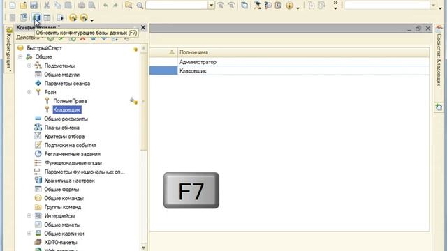
Task: Open the dropdown arrow after the yellow run icons
Action: (91, 20)
